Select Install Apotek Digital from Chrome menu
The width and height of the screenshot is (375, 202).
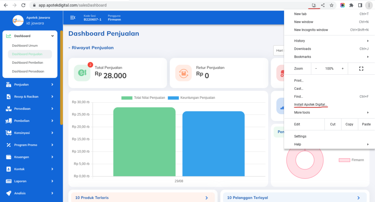coord(311,105)
